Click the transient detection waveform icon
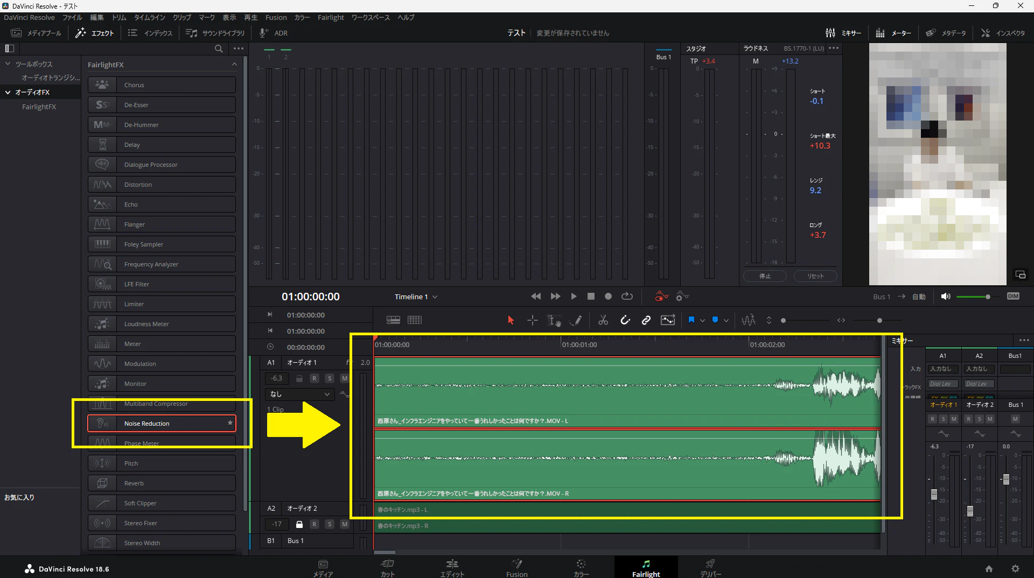 (748, 320)
